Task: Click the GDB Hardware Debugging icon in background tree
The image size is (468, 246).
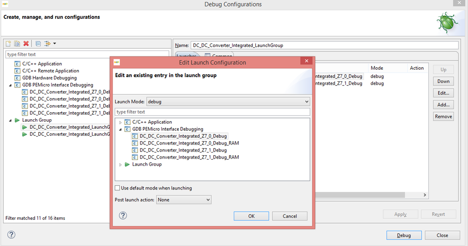Action: (x=17, y=78)
